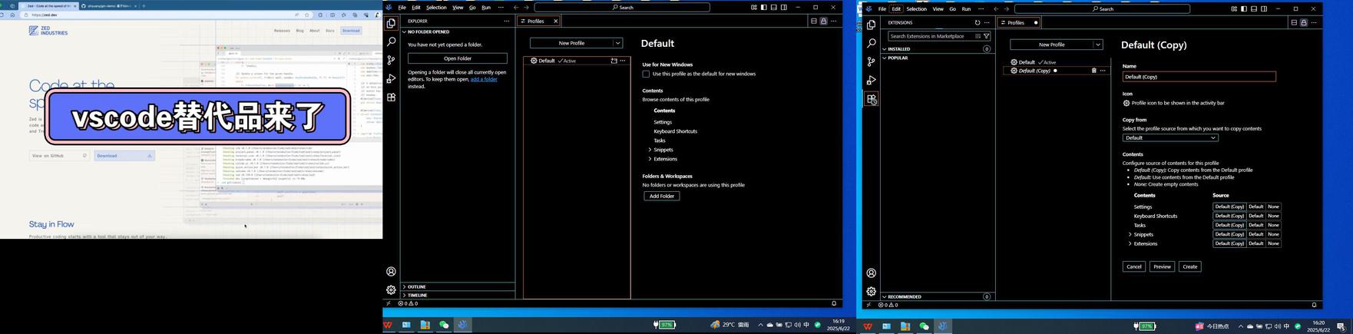Open the 'Copy from' Default dropdown
Viewport: 1353px width, 334px height.
[1169, 138]
